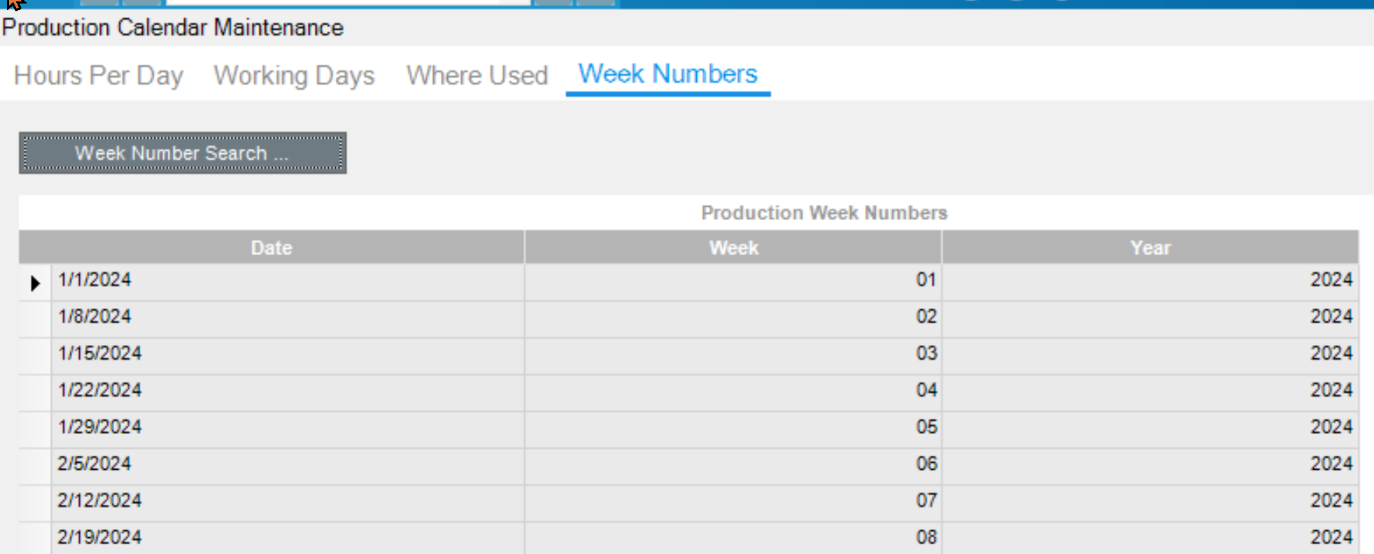
Task: Click week cell 06
Action: tap(733, 467)
